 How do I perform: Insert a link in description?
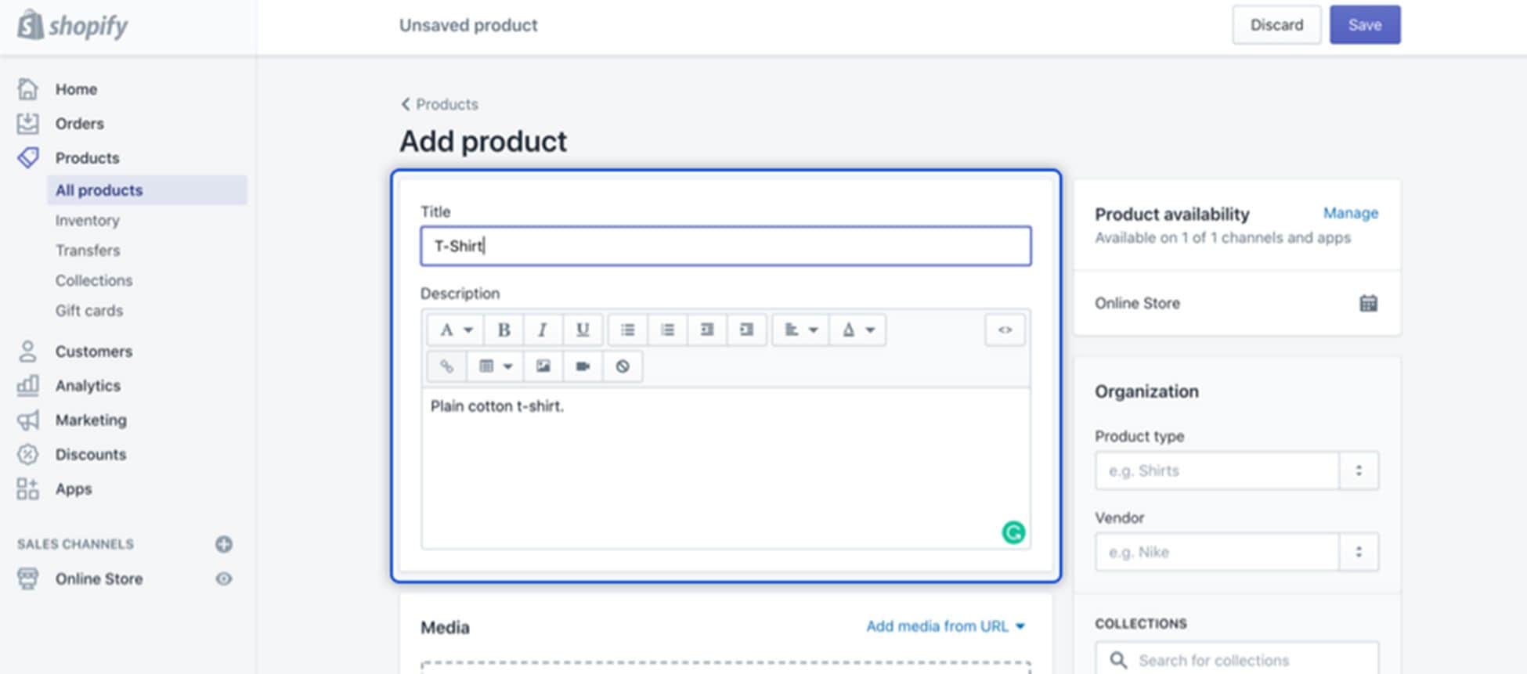click(446, 366)
